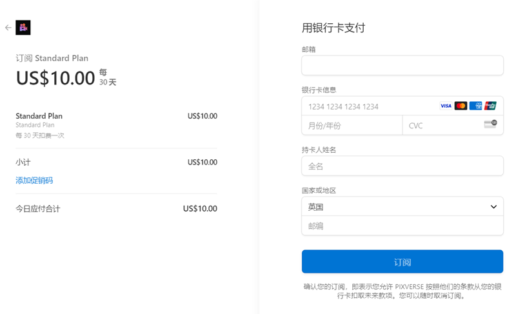Screen dimensions: 516x314
Task: Click the back arrow icon
Action: [8, 28]
